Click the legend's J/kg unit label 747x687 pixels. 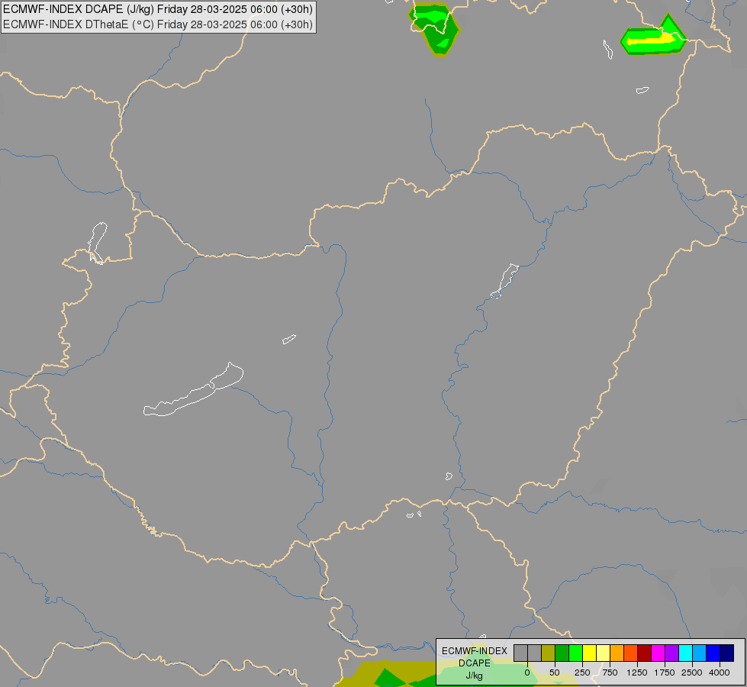475,676
